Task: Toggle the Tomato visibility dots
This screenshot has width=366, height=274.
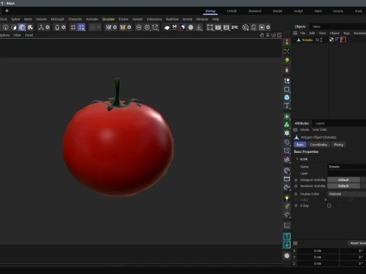Action: [x=321, y=40]
